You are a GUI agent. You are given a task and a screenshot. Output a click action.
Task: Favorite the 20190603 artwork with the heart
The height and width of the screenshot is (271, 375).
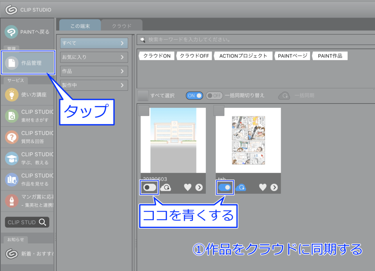click(187, 188)
